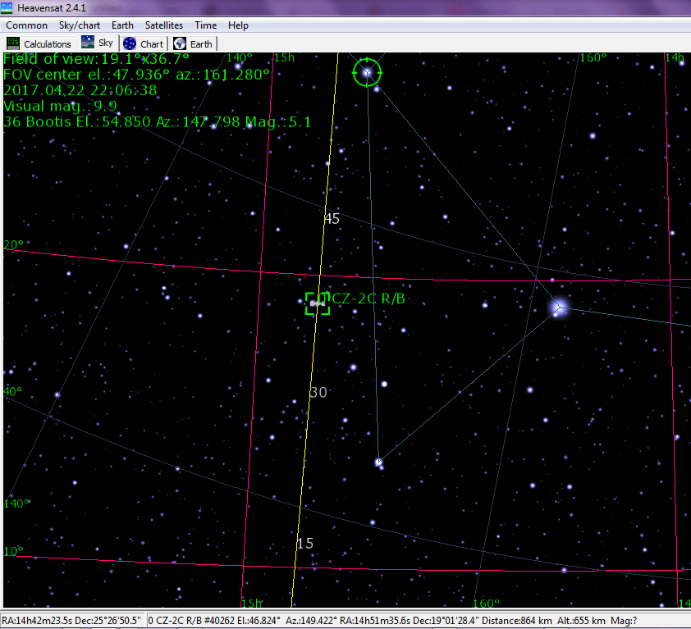
Task: Click the satellite details in status bar
Action: pyautogui.click(x=419, y=620)
